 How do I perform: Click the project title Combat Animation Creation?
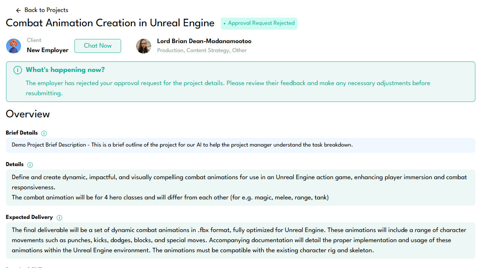point(110,23)
